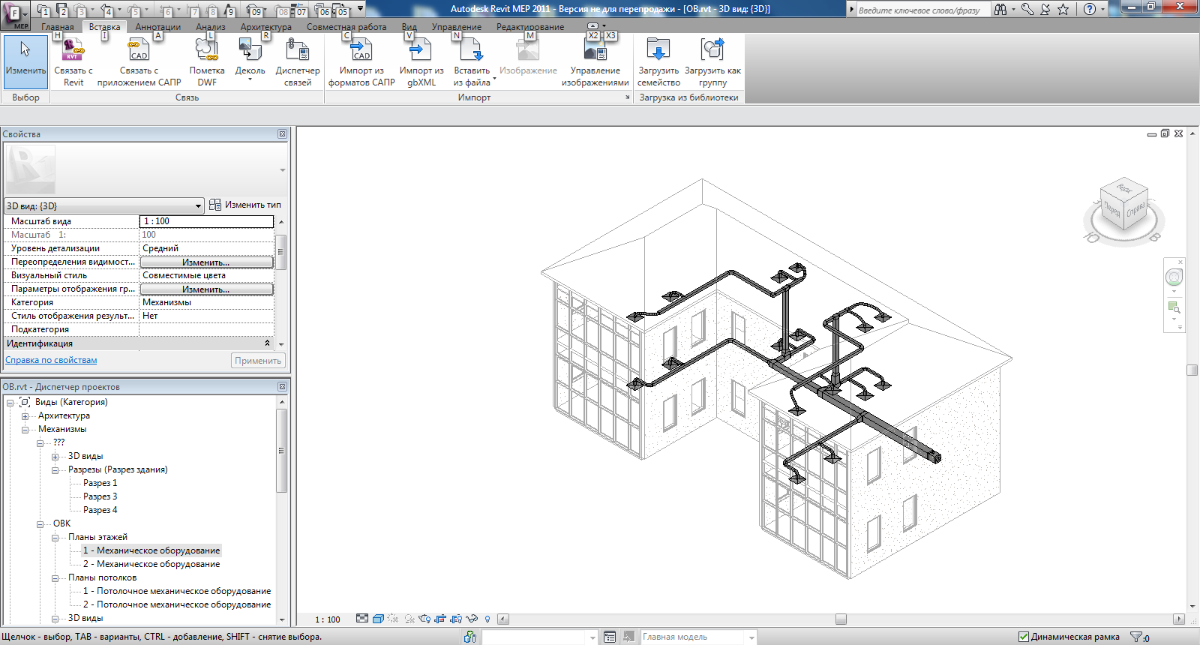Open the SteeringWheels navigation tool
Viewport: 1200px width, 645px height.
[1174, 277]
